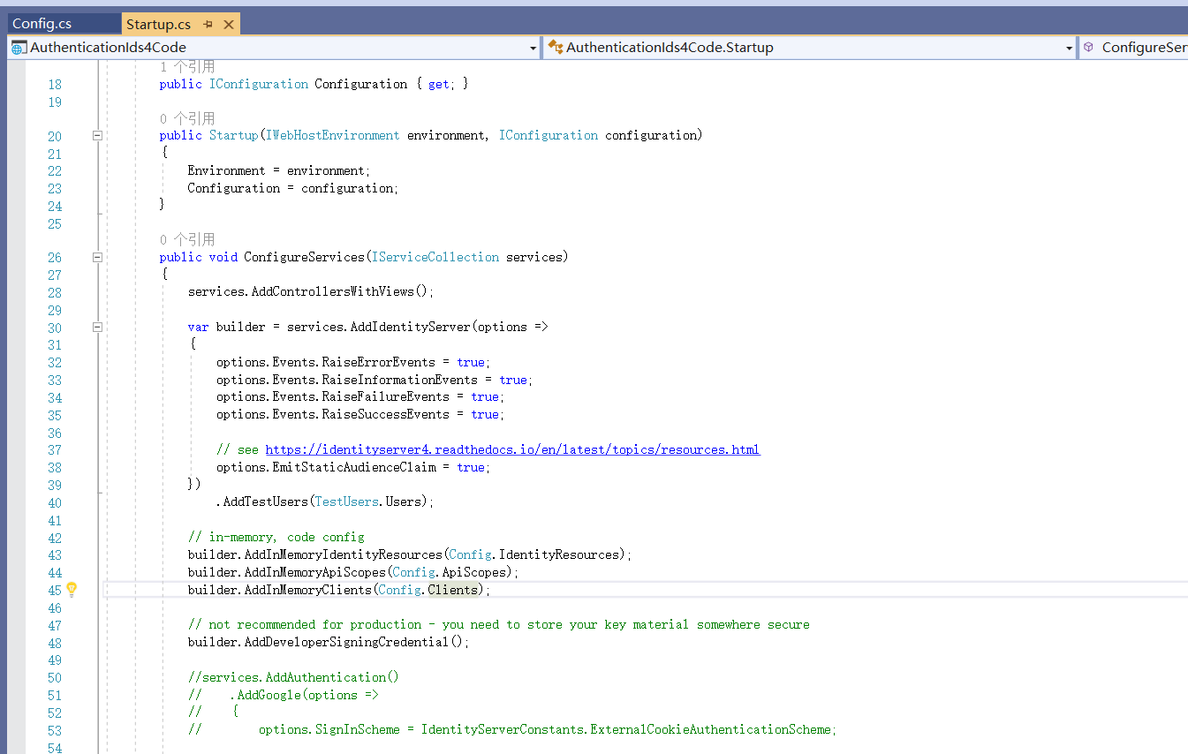This screenshot has height=754, width=1188.
Task: Click on IWebHostEnvironment type in constructor
Action: [332, 135]
